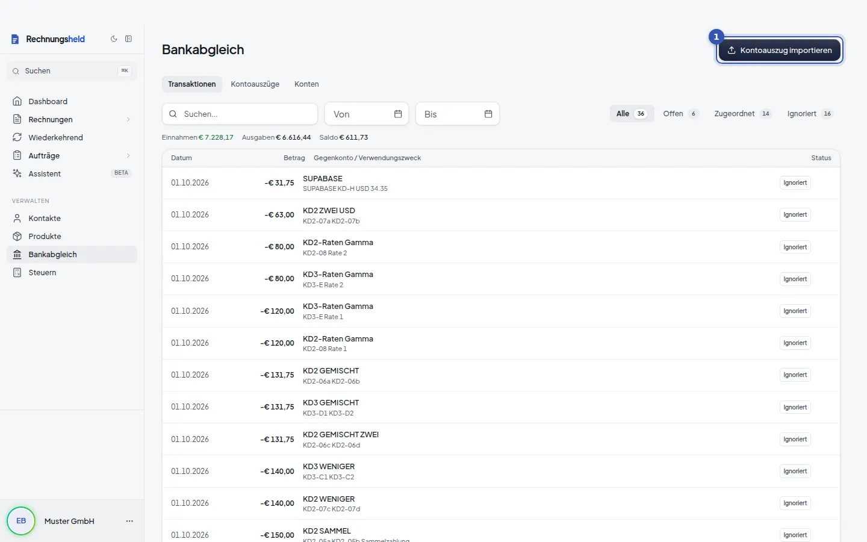Viewport: 867px width, 542px height.
Task: Toggle dark mode moon icon
Action: tap(114, 39)
